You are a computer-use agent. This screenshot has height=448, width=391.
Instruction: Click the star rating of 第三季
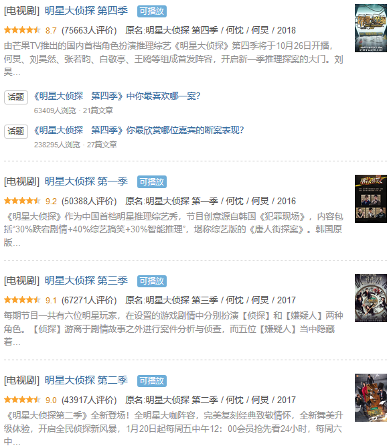pos(22,300)
